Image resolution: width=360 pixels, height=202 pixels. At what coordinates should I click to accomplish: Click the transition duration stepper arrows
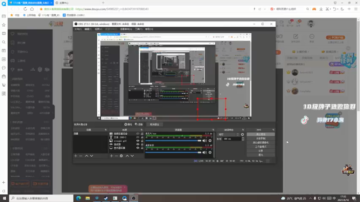tap(243, 139)
